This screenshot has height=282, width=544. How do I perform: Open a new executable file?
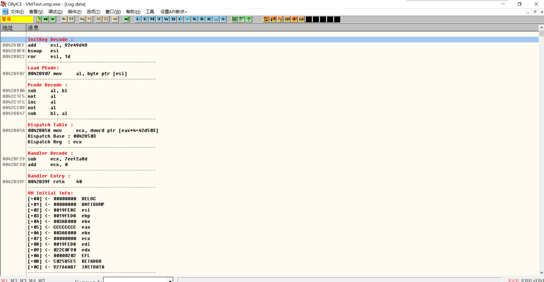[38, 19]
